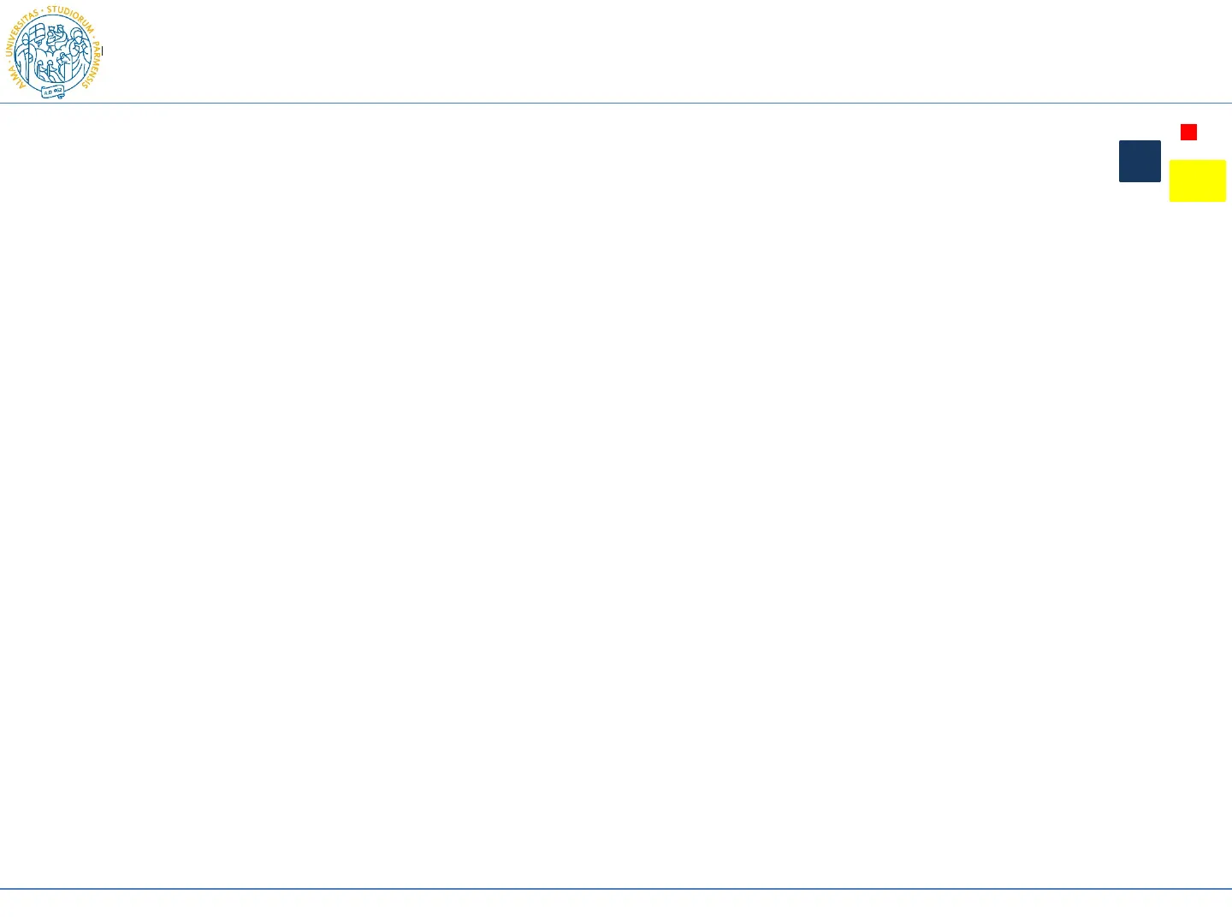Select the dark navy blue square
This screenshot has width=1232, height=924.
[x=1140, y=161]
